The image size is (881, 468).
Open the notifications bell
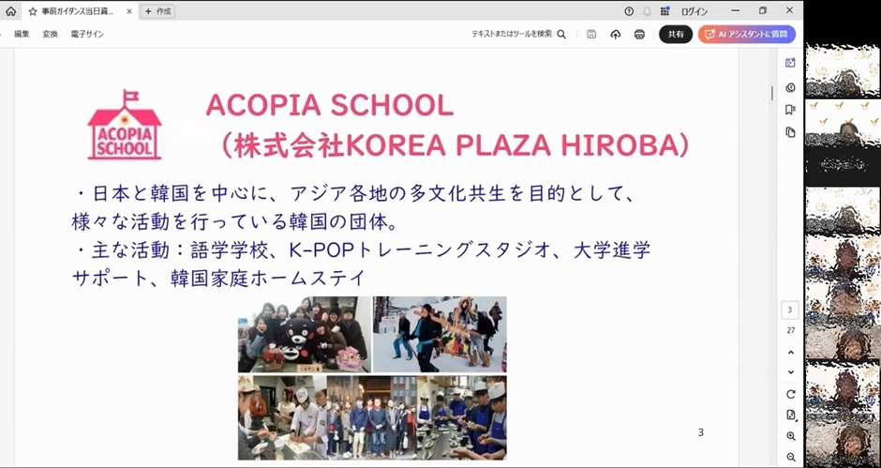(647, 11)
